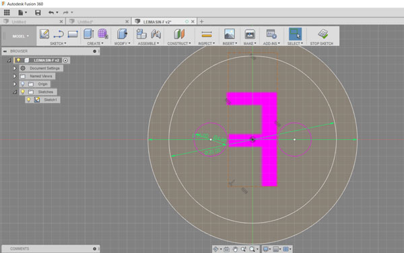The width and height of the screenshot is (404, 253).
Task: Open the File icon dropdown arrow
Action: coord(26,12)
